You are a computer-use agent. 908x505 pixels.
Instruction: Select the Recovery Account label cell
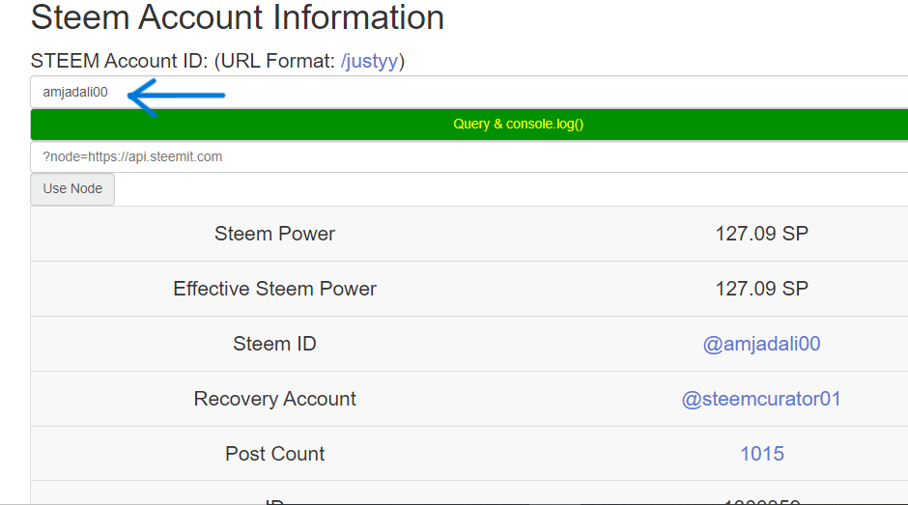[274, 399]
